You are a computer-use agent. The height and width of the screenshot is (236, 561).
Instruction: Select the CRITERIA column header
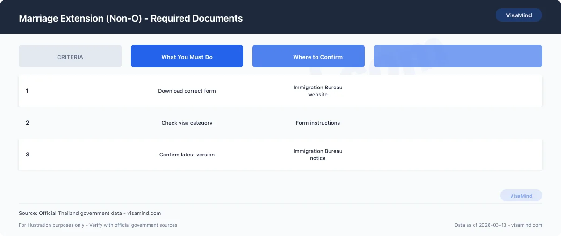(70, 57)
